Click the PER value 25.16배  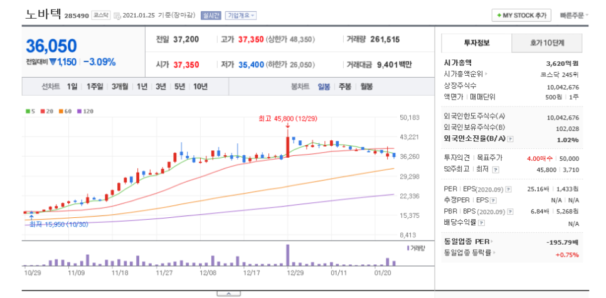(x=538, y=189)
